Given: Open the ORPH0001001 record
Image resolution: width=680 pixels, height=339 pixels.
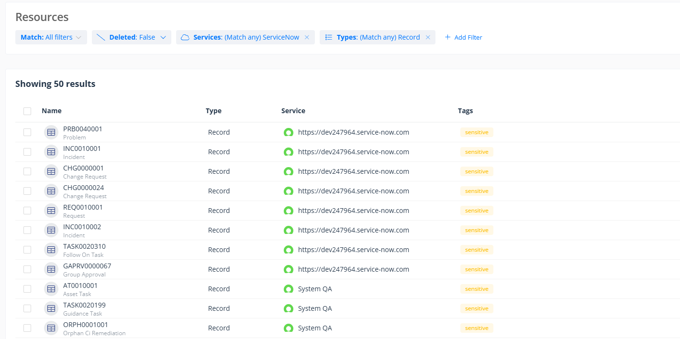Looking at the screenshot, I should point(86,325).
